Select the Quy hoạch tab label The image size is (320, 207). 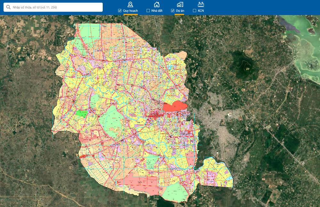click(131, 11)
